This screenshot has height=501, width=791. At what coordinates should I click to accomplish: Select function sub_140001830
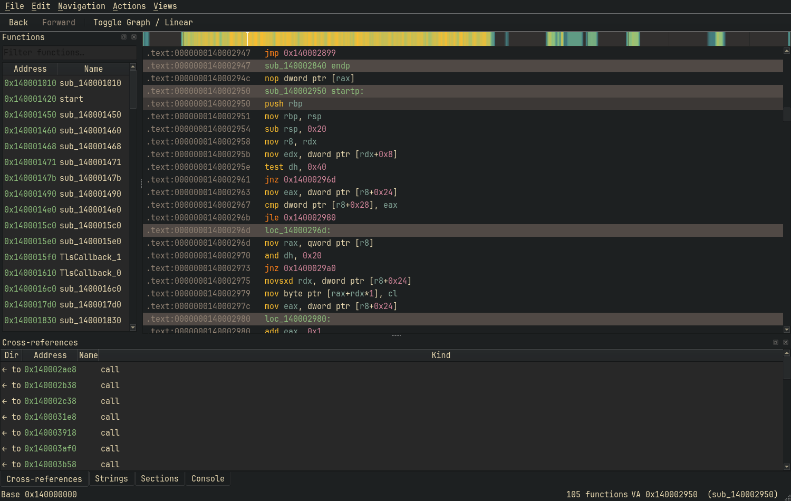click(66, 321)
